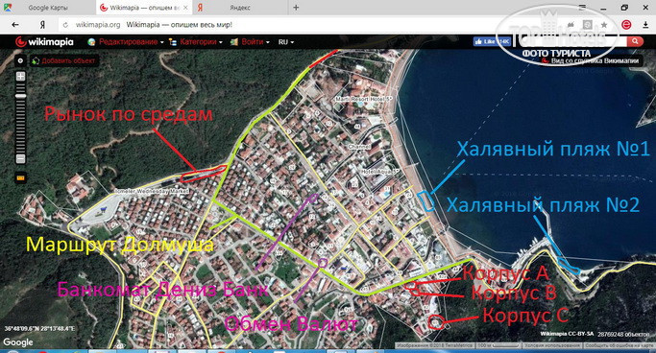Open browser downloads arrow icon
The image size is (656, 353).
click(645, 25)
